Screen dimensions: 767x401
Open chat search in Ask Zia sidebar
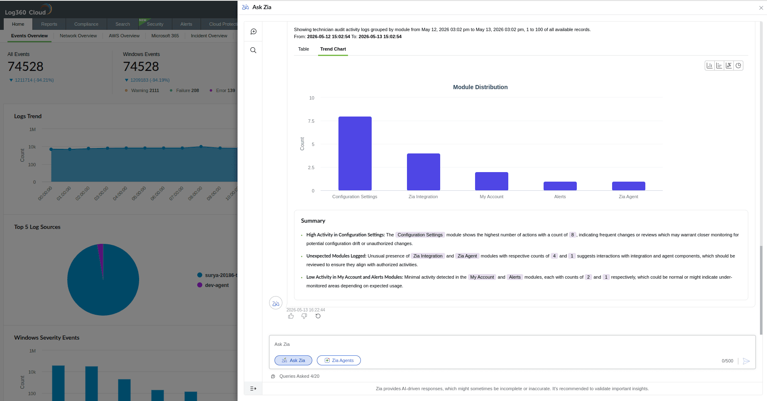(253, 50)
